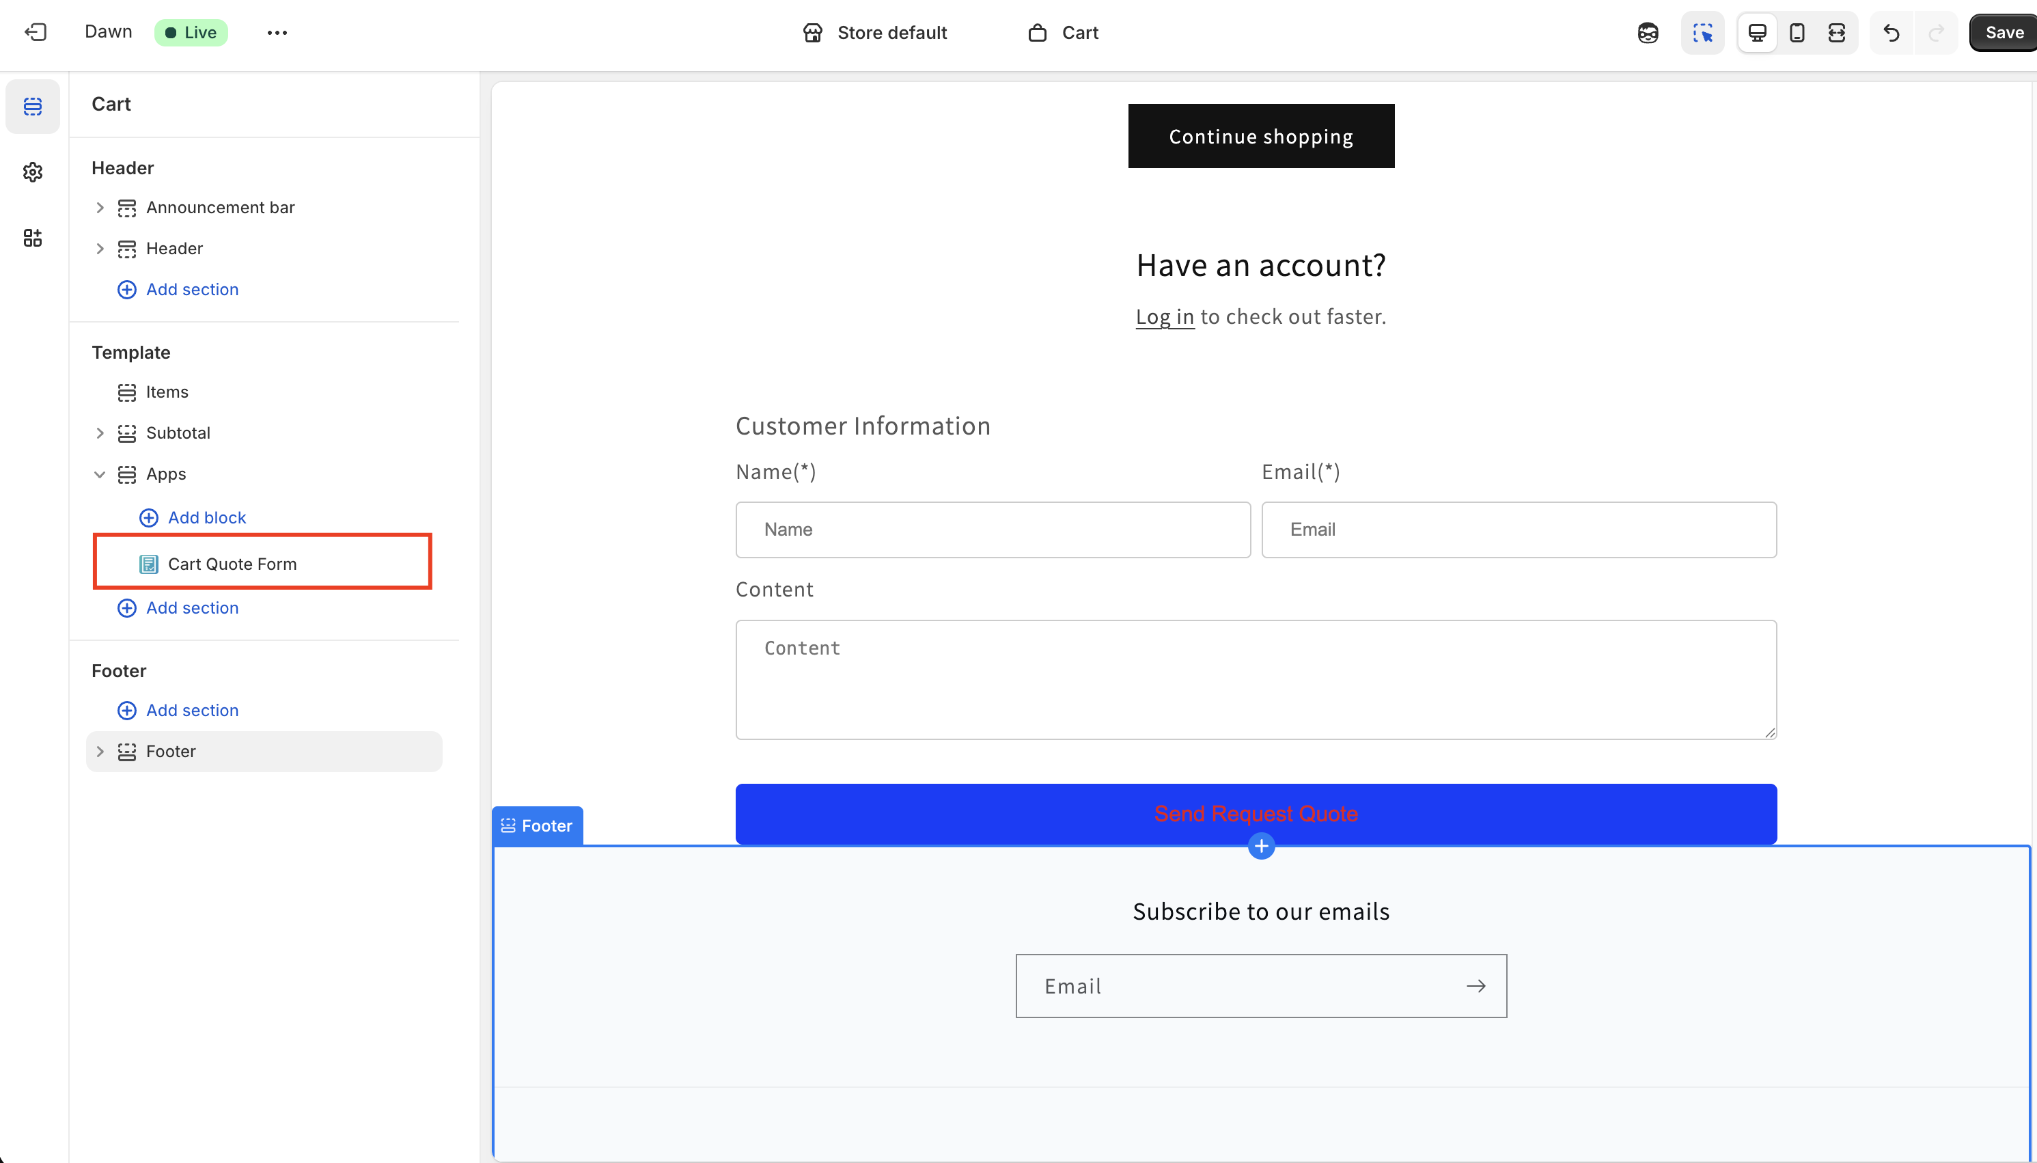Click the view-as-customer icon
The width and height of the screenshot is (2037, 1163).
tap(1648, 33)
